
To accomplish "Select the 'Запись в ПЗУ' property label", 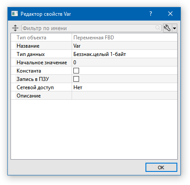I will (33, 79).
